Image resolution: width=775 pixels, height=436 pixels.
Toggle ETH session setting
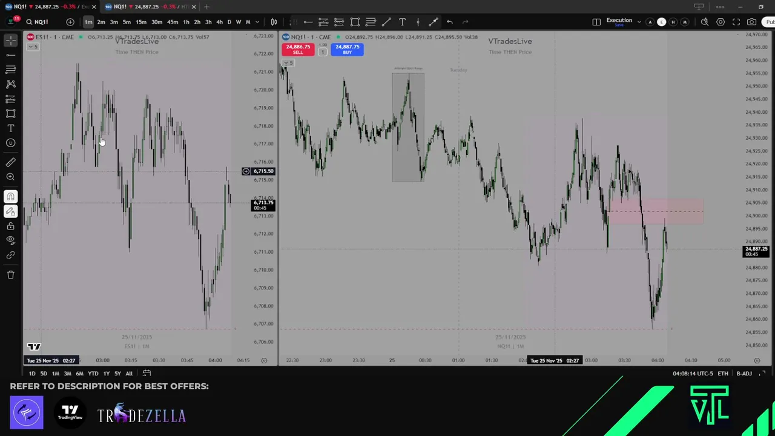723,373
